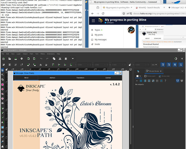Click the Paste clipboard icon
186x149 pixels.
click(66, 59)
